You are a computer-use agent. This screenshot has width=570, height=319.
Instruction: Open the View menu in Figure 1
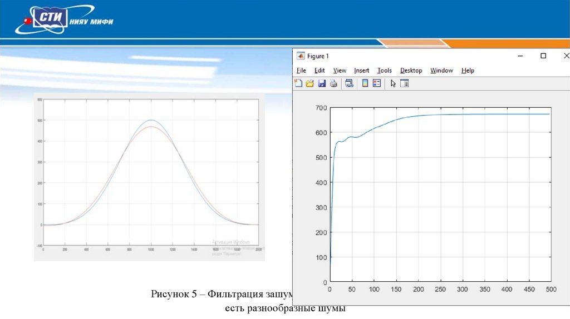click(340, 71)
